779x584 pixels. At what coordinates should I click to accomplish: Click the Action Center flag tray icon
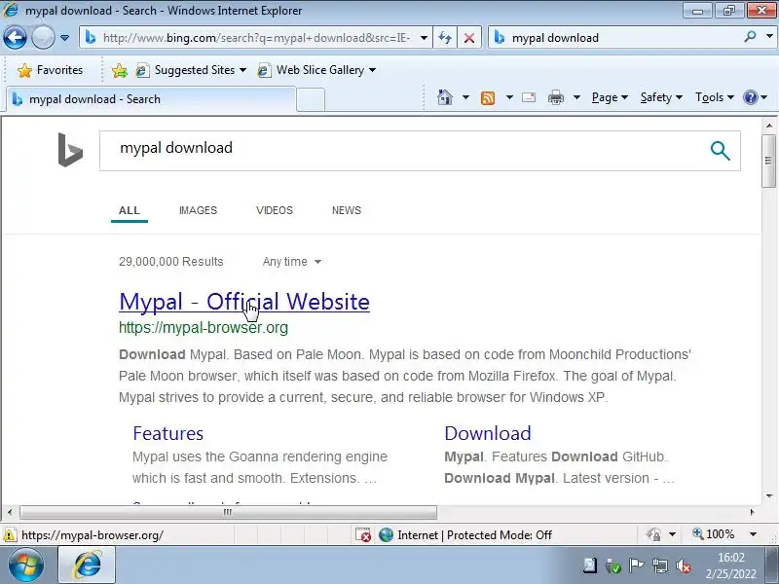tap(636, 566)
